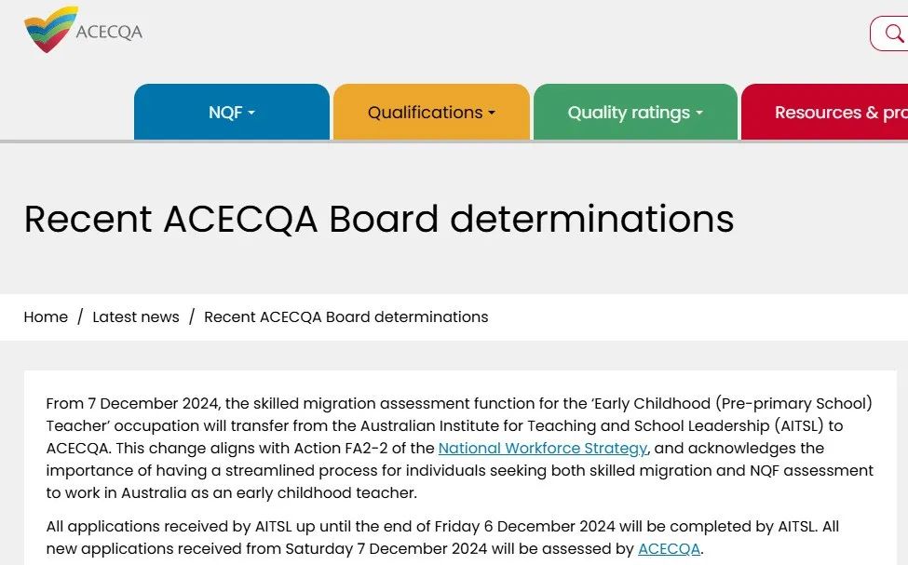This screenshot has height=565, width=908.
Task: Click the Recent ACECQA Board determinations breadcrumb
Action: click(x=346, y=317)
